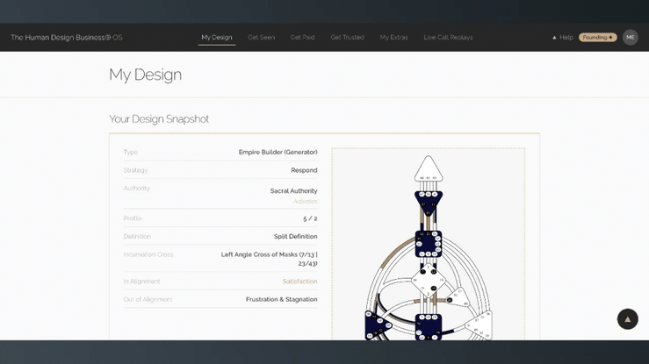
Task: Click the 'Your Design Snapshot' heading
Action: pos(159,119)
